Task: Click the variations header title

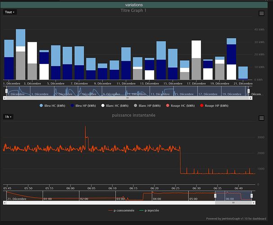Action: [x=135, y=4]
